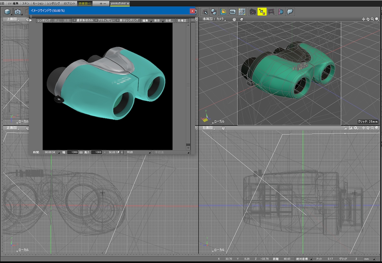This screenshot has height=263, width=382.
Task: Open the 時間 popup arrow button
Action: coord(59,152)
